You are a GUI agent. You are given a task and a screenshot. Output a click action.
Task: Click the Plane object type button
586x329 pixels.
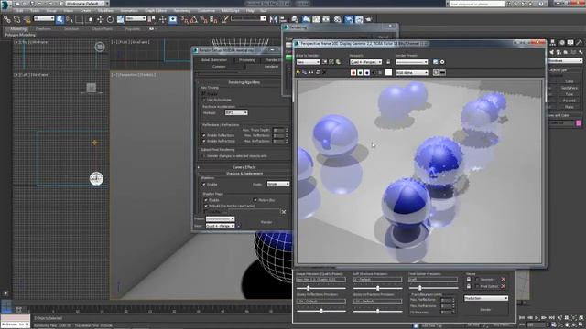[570, 107]
